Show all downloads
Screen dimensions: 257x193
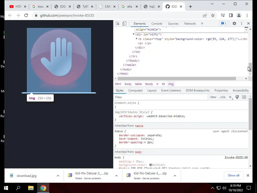(x=233, y=175)
